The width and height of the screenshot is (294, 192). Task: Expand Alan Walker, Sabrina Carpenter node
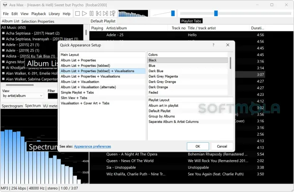(3, 79)
